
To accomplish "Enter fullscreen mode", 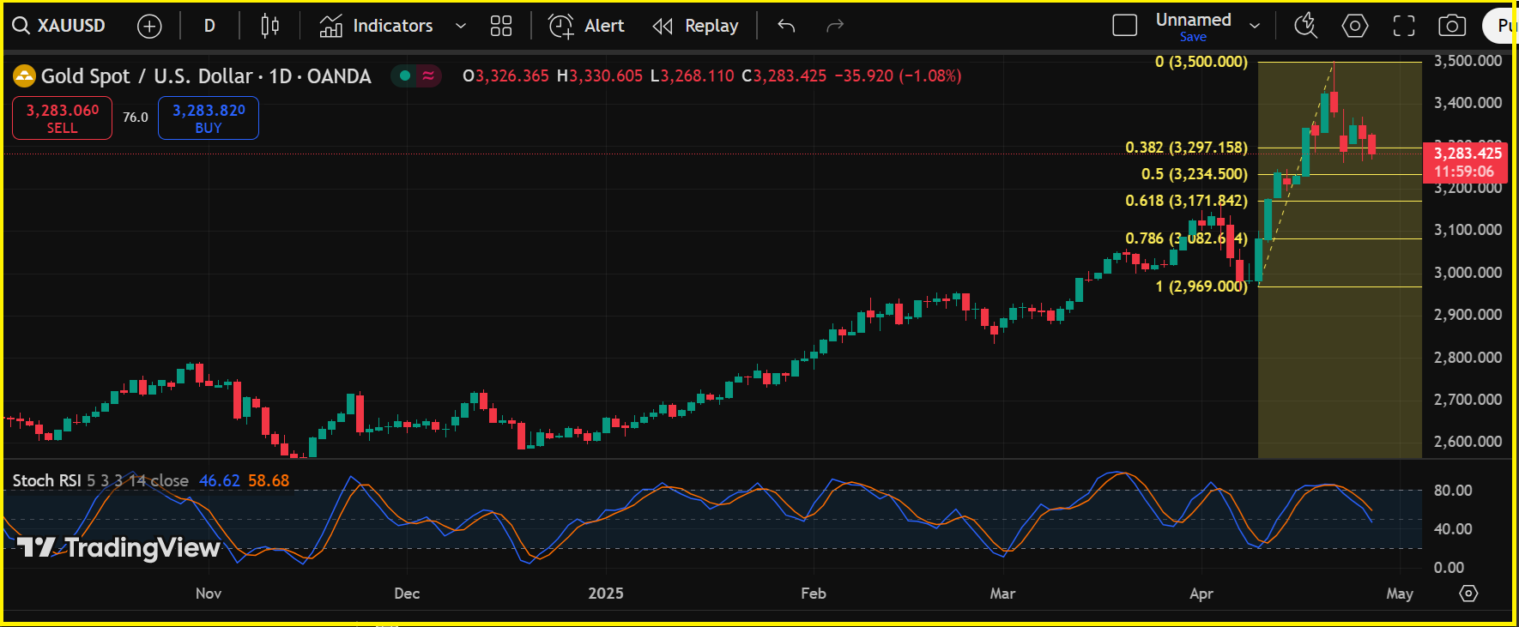I will [1404, 27].
